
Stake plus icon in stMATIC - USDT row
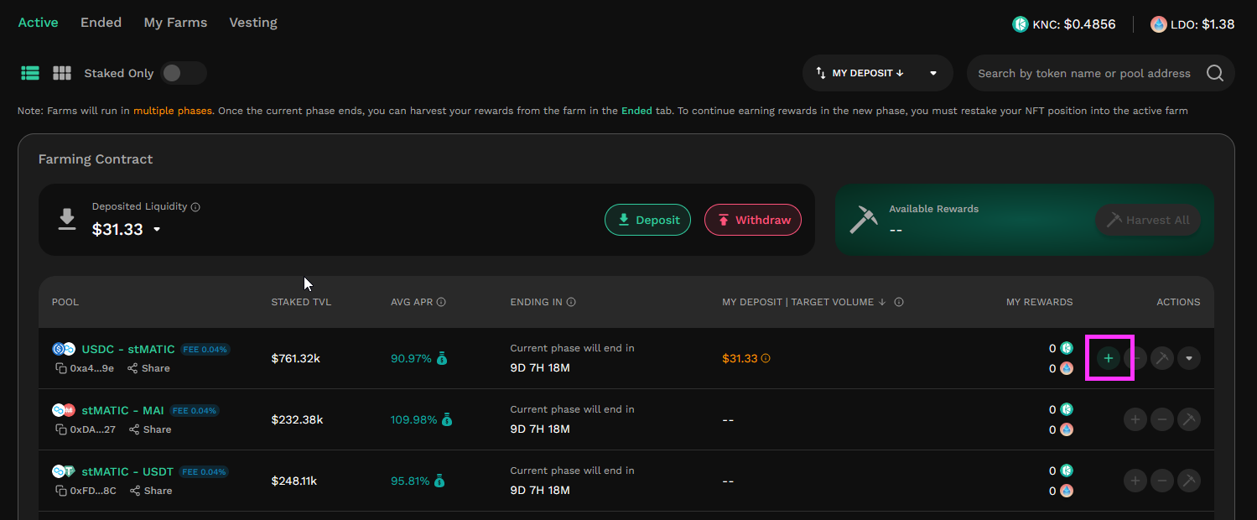1135,481
